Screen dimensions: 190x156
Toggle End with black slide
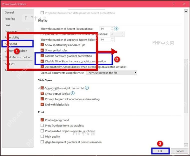click(x=42, y=104)
